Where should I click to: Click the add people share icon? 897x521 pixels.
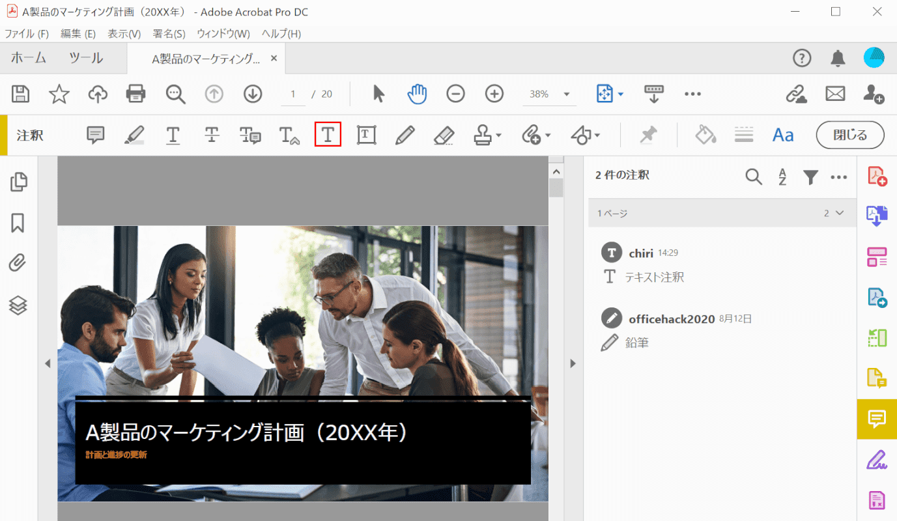coord(874,94)
